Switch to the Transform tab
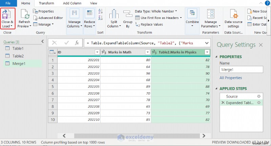 [x=46, y=3]
